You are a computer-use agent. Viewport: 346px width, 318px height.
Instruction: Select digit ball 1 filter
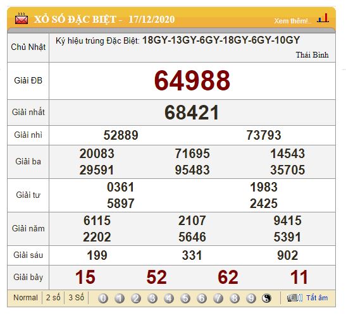click(120, 298)
